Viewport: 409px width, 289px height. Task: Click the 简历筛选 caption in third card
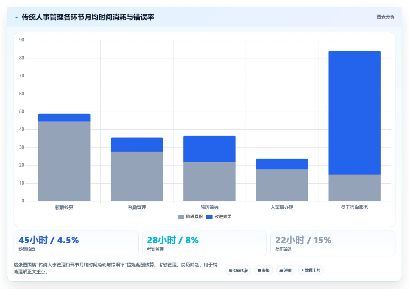pos(284,249)
